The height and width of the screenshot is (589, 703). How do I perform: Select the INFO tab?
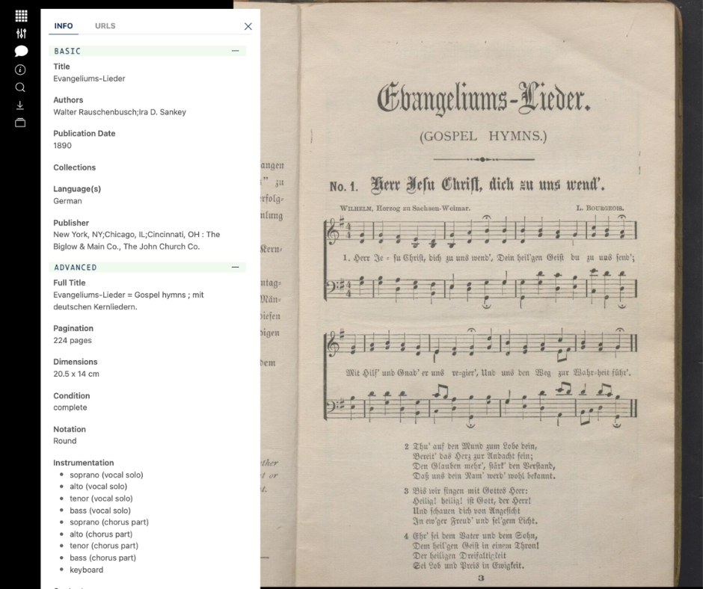click(x=64, y=26)
